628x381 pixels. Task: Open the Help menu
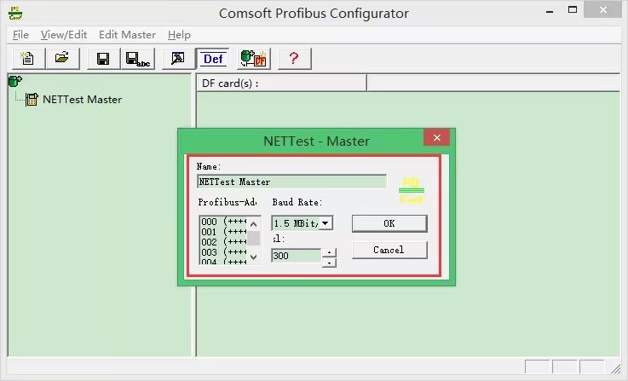pyautogui.click(x=179, y=35)
